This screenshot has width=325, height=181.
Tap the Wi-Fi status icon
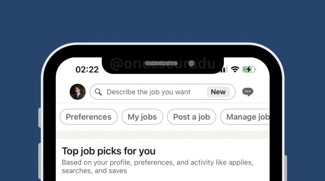point(235,69)
